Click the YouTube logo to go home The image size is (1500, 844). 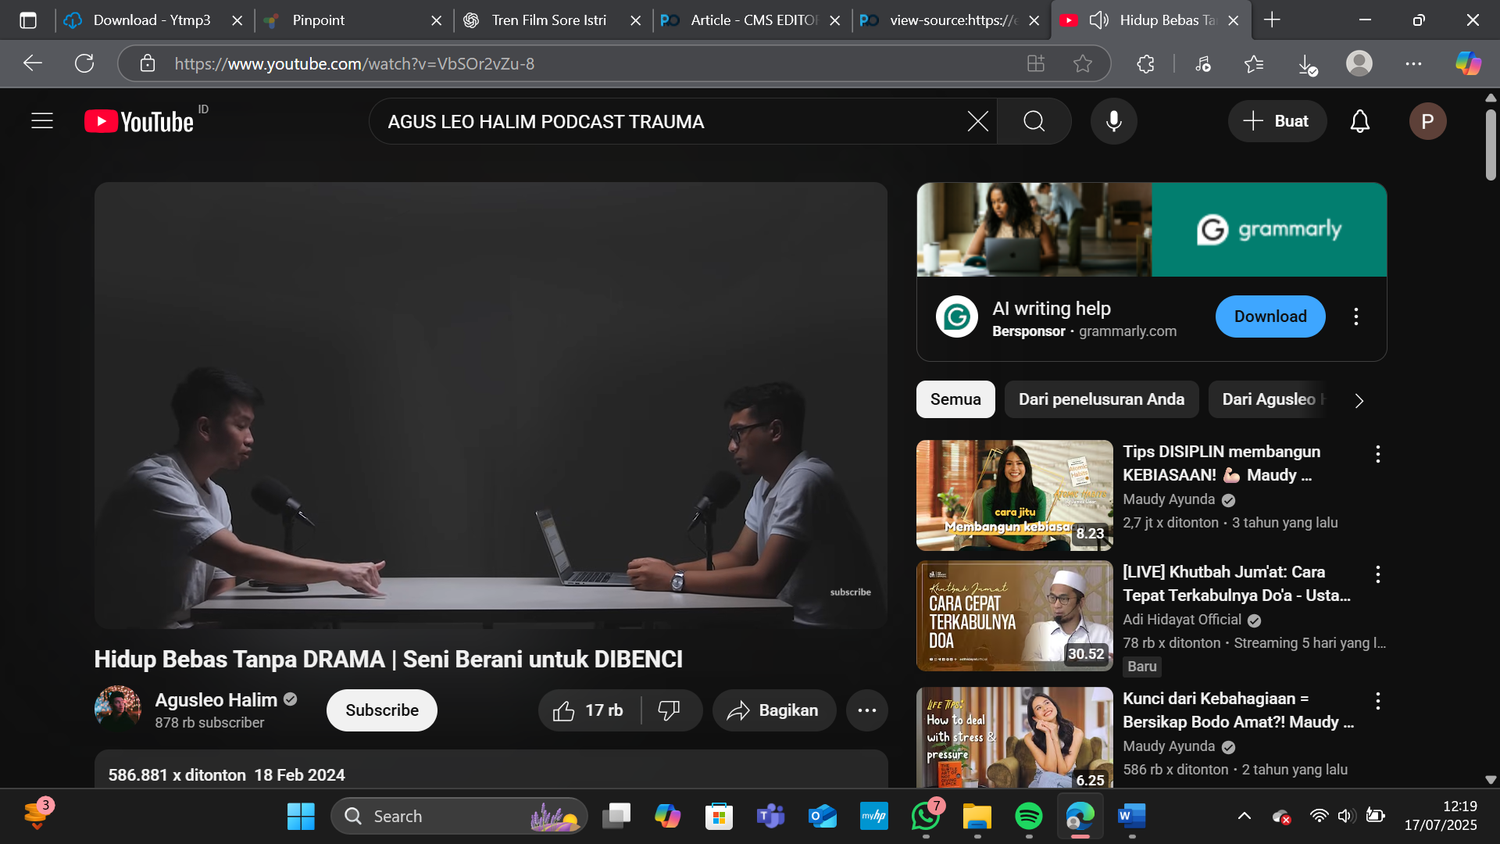tap(141, 121)
